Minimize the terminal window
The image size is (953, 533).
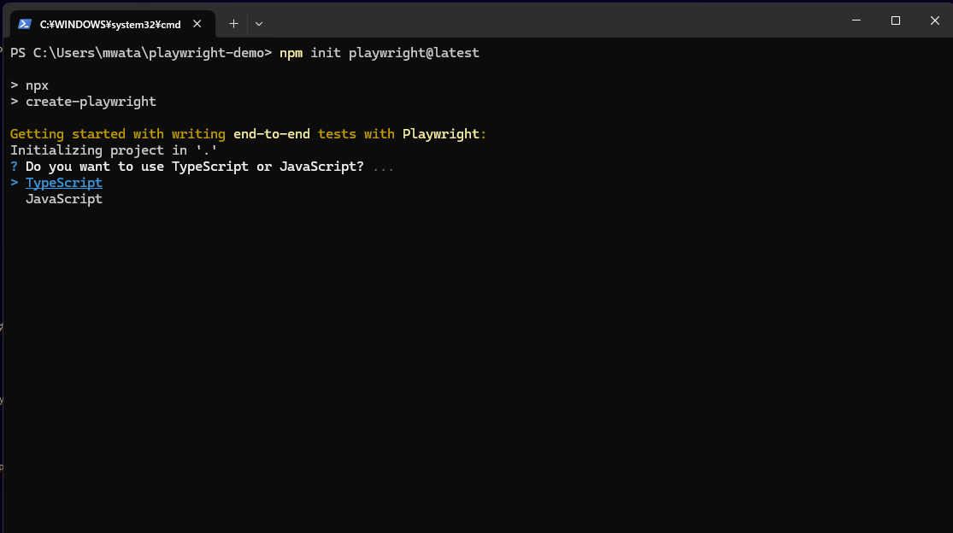click(x=856, y=20)
